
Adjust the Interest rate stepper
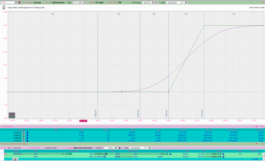coord(116,148)
